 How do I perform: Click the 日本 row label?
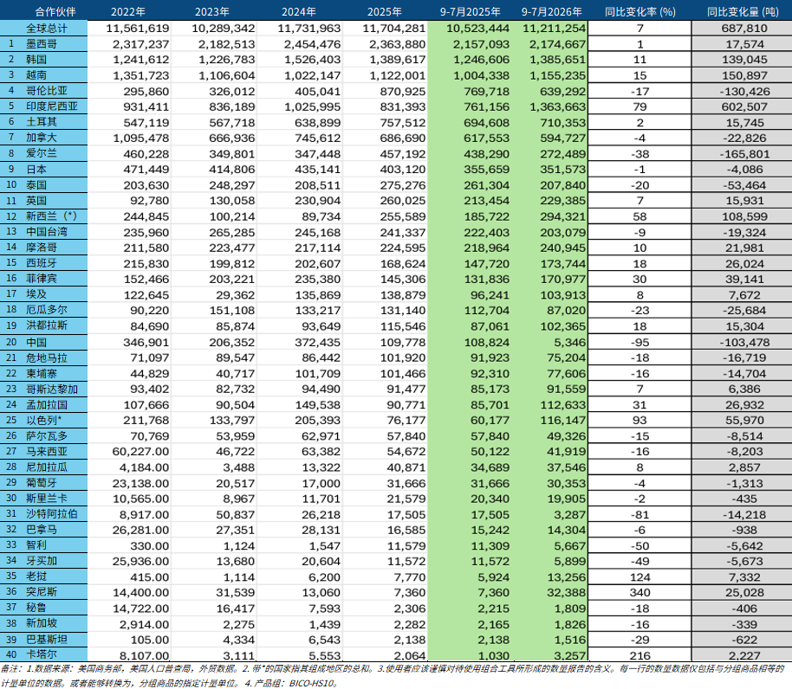pos(36,169)
